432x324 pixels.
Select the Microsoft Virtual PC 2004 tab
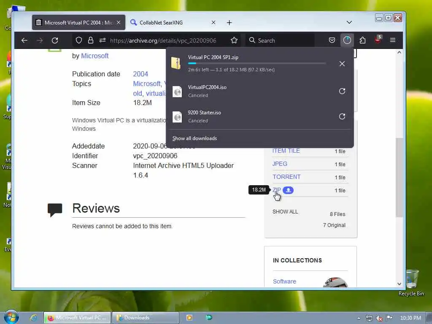78,23
